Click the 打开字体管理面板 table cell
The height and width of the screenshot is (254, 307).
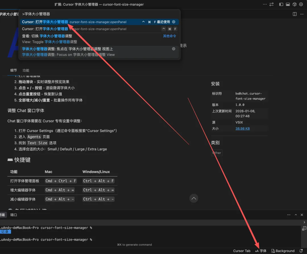(25, 181)
